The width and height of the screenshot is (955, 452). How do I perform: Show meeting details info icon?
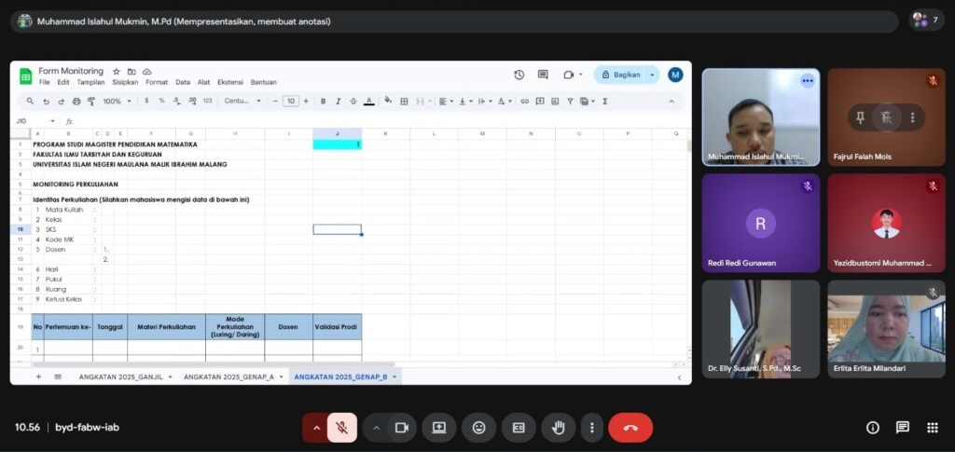pyautogui.click(x=873, y=428)
